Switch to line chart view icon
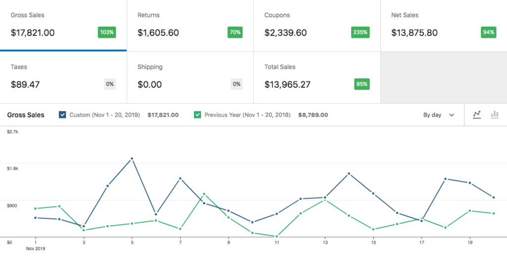The height and width of the screenshot is (259, 507). pyautogui.click(x=477, y=115)
